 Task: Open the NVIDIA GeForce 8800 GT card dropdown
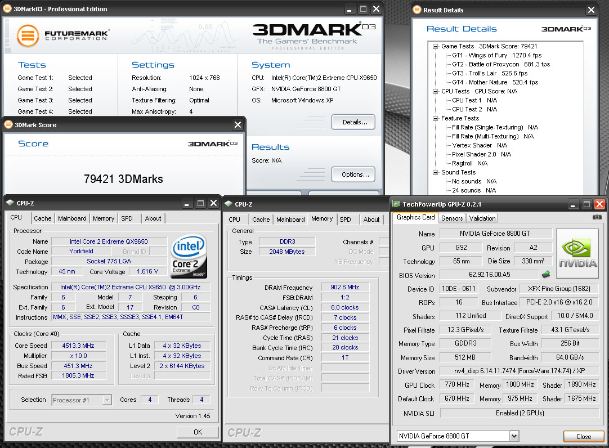(514, 436)
